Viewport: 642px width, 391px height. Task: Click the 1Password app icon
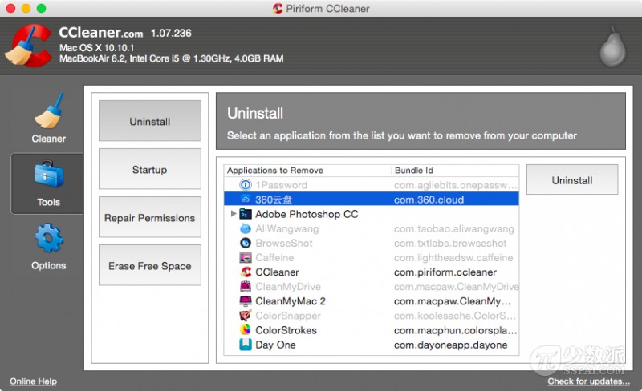(246, 185)
